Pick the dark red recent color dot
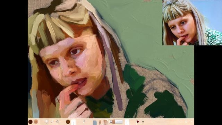This screenshot has height=125, width=222. pyautogui.click(x=138, y=122)
